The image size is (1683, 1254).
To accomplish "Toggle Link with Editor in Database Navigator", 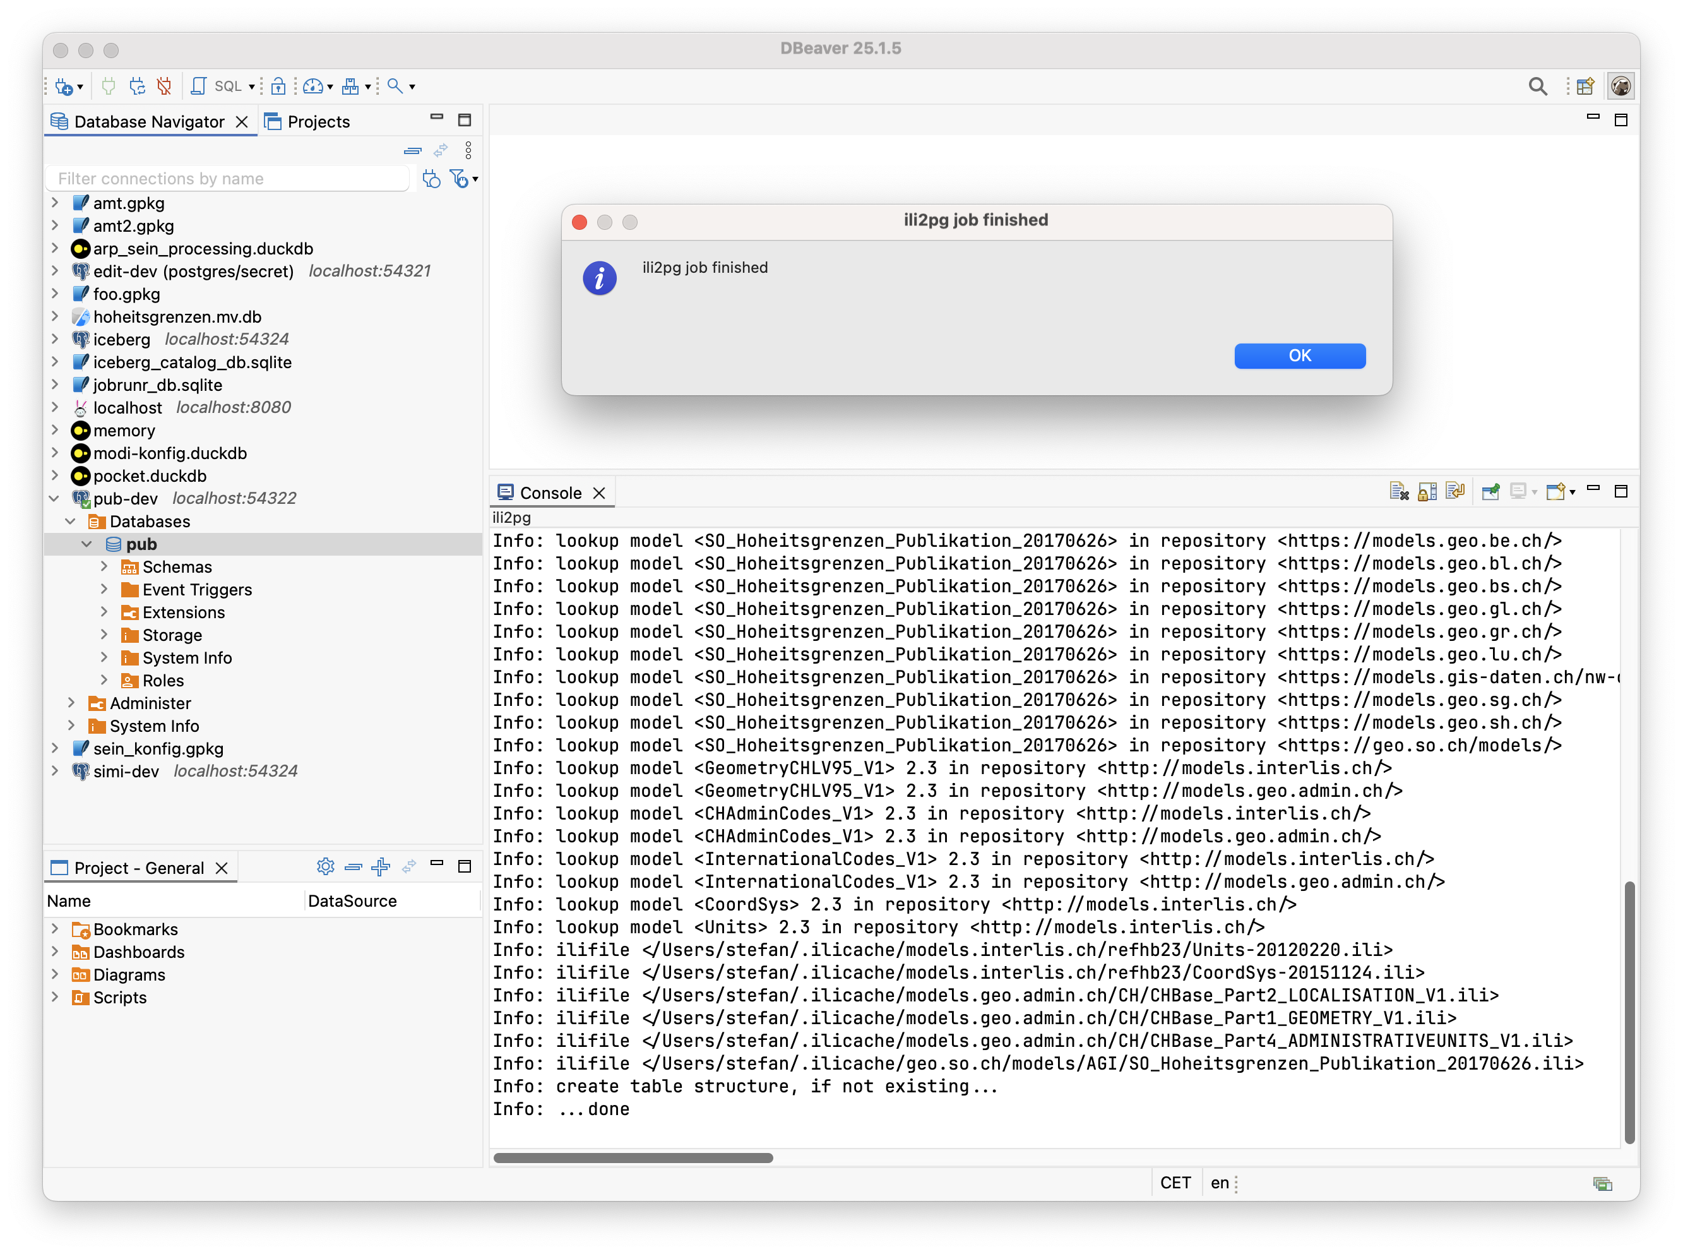I will tap(441, 151).
